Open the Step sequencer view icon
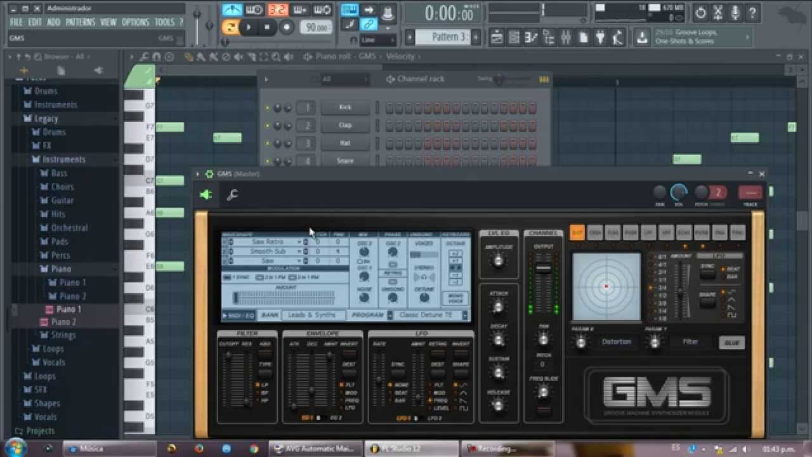This screenshot has height=457, width=812. click(x=514, y=37)
